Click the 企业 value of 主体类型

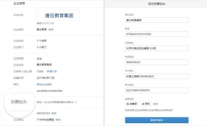39,59
